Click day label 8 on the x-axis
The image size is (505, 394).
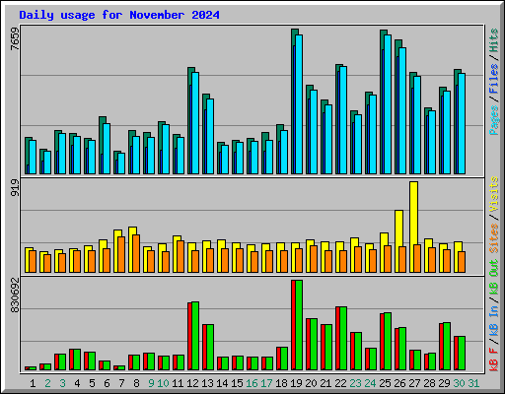point(136,383)
